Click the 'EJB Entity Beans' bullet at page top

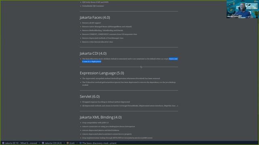point(96,2)
